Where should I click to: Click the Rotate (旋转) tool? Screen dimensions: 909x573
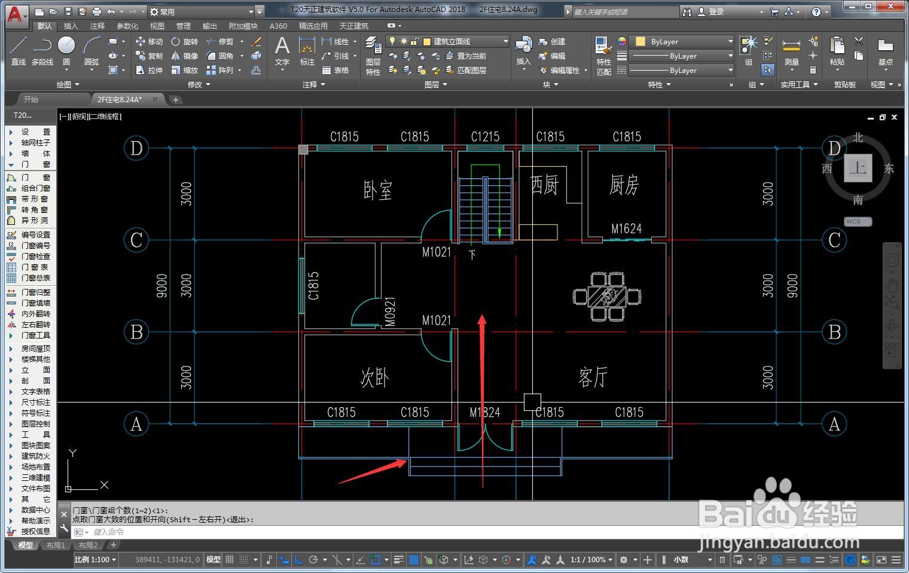click(x=185, y=41)
